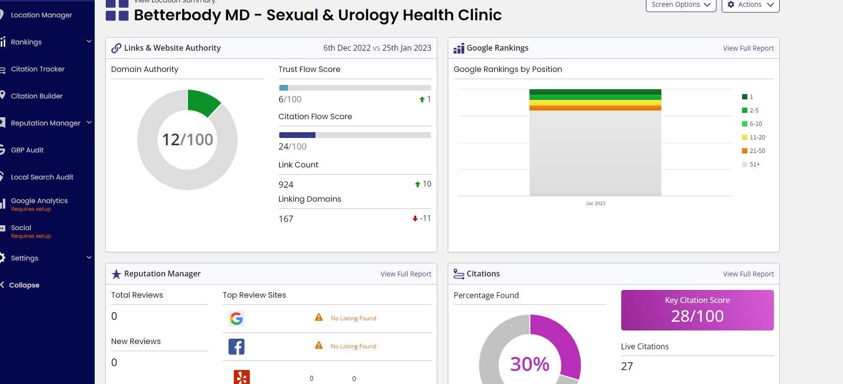Image resolution: width=843 pixels, height=384 pixels.
Task: Open Google Rankings View Full Report
Action: (x=748, y=48)
